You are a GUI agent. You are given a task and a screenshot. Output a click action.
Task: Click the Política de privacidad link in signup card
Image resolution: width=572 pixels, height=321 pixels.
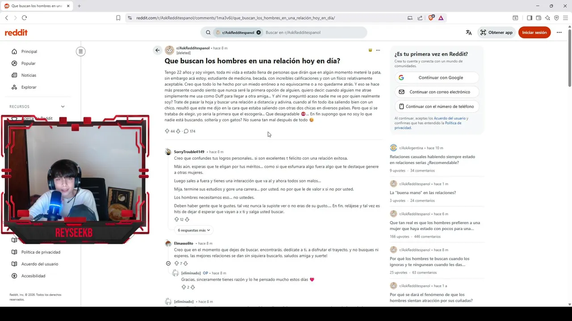[428, 125]
